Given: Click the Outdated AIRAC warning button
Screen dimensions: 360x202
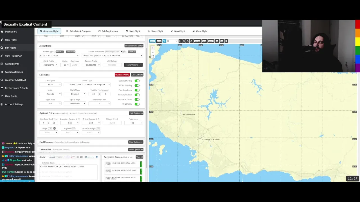Looking at the screenshot, I should pos(122,75).
